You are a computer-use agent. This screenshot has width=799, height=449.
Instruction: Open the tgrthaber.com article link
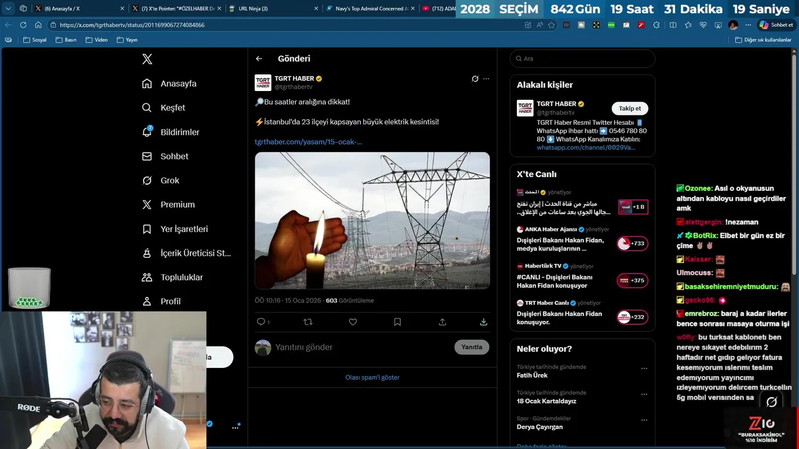(308, 142)
